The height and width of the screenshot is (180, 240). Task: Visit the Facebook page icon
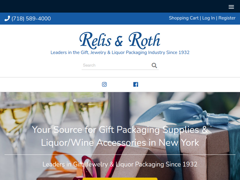coord(136,84)
